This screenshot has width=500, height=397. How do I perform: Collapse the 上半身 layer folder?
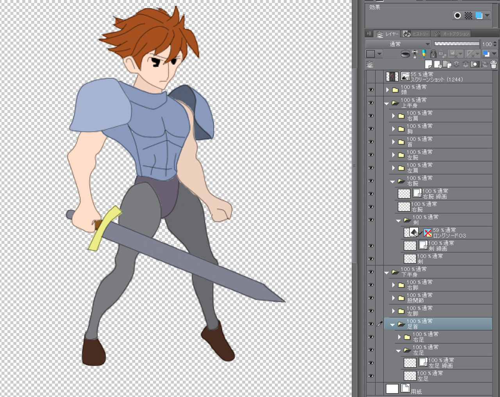click(x=387, y=103)
